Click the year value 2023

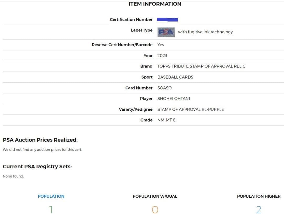point(162,55)
